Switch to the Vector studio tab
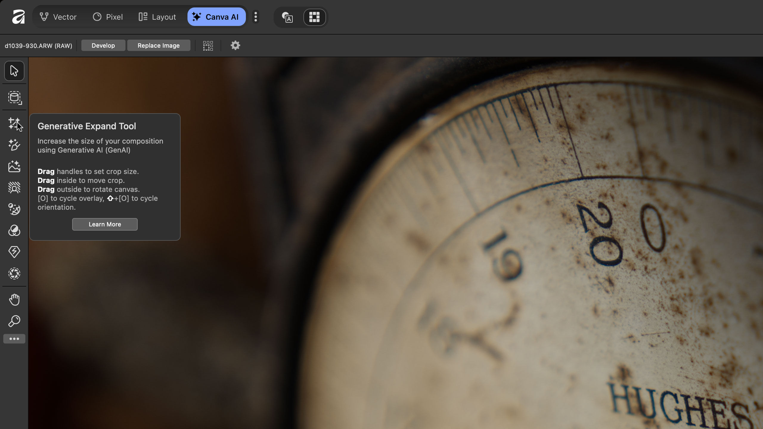Image resolution: width=763 pixels, height=429 pixels. coord(58,17)
